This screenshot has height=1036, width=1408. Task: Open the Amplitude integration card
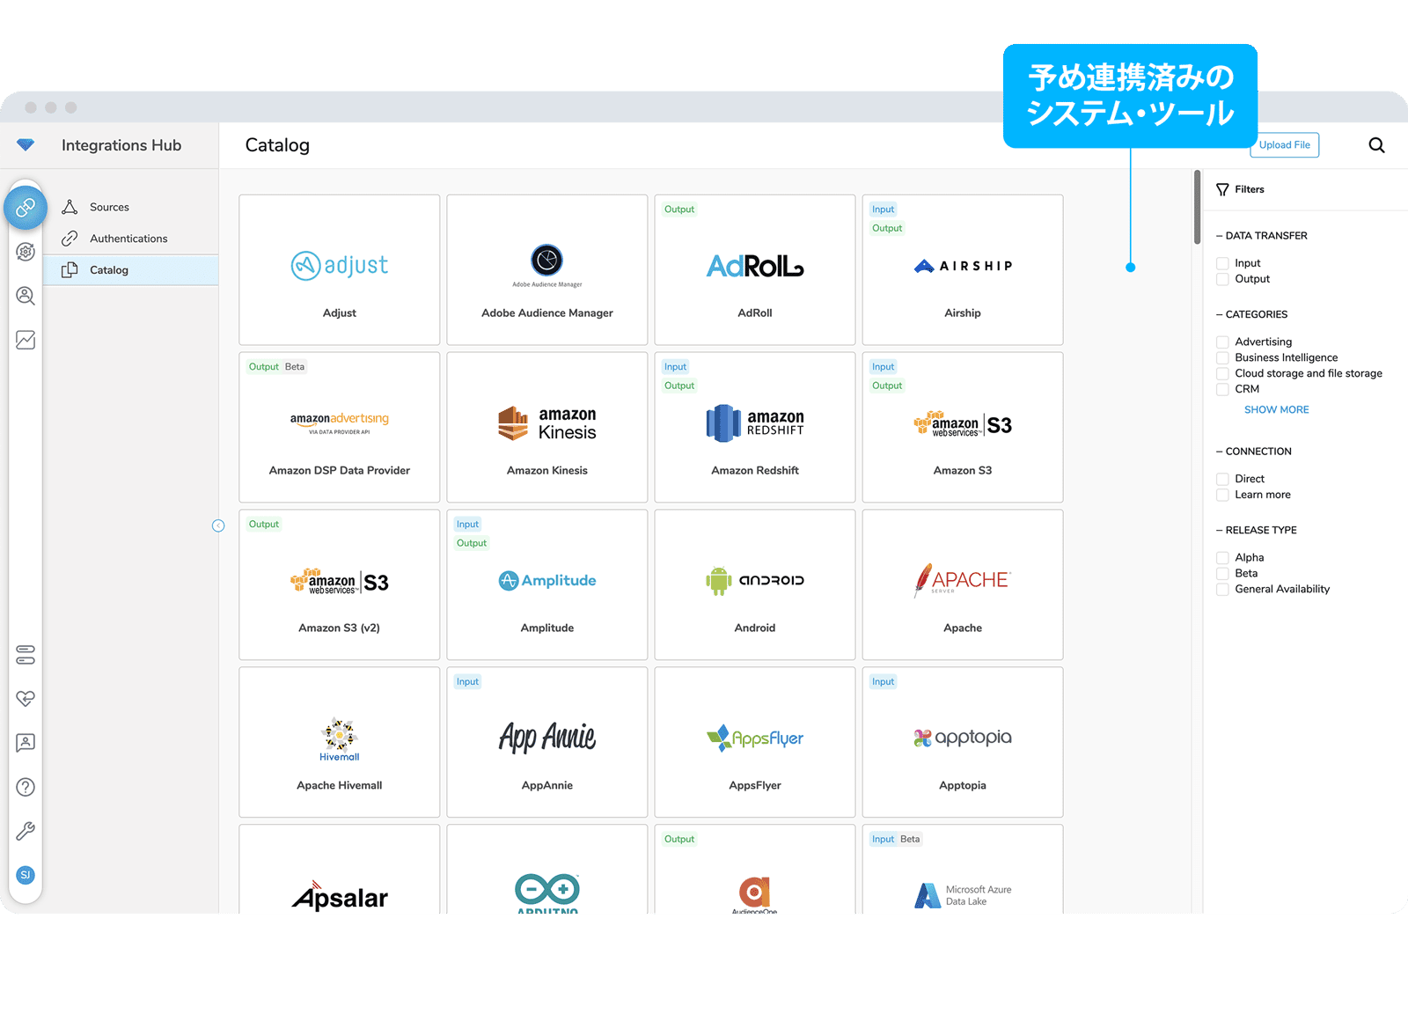(547, 584)
